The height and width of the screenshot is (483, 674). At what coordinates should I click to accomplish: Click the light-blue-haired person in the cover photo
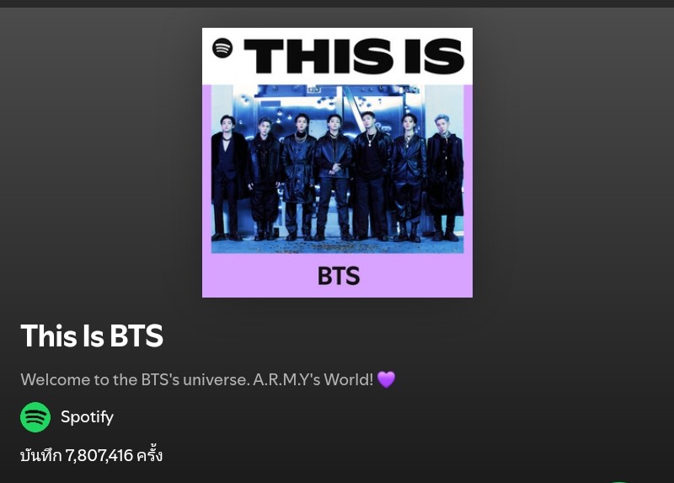445,176
